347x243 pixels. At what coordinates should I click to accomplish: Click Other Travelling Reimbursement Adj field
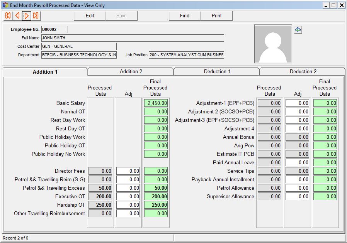128,213
